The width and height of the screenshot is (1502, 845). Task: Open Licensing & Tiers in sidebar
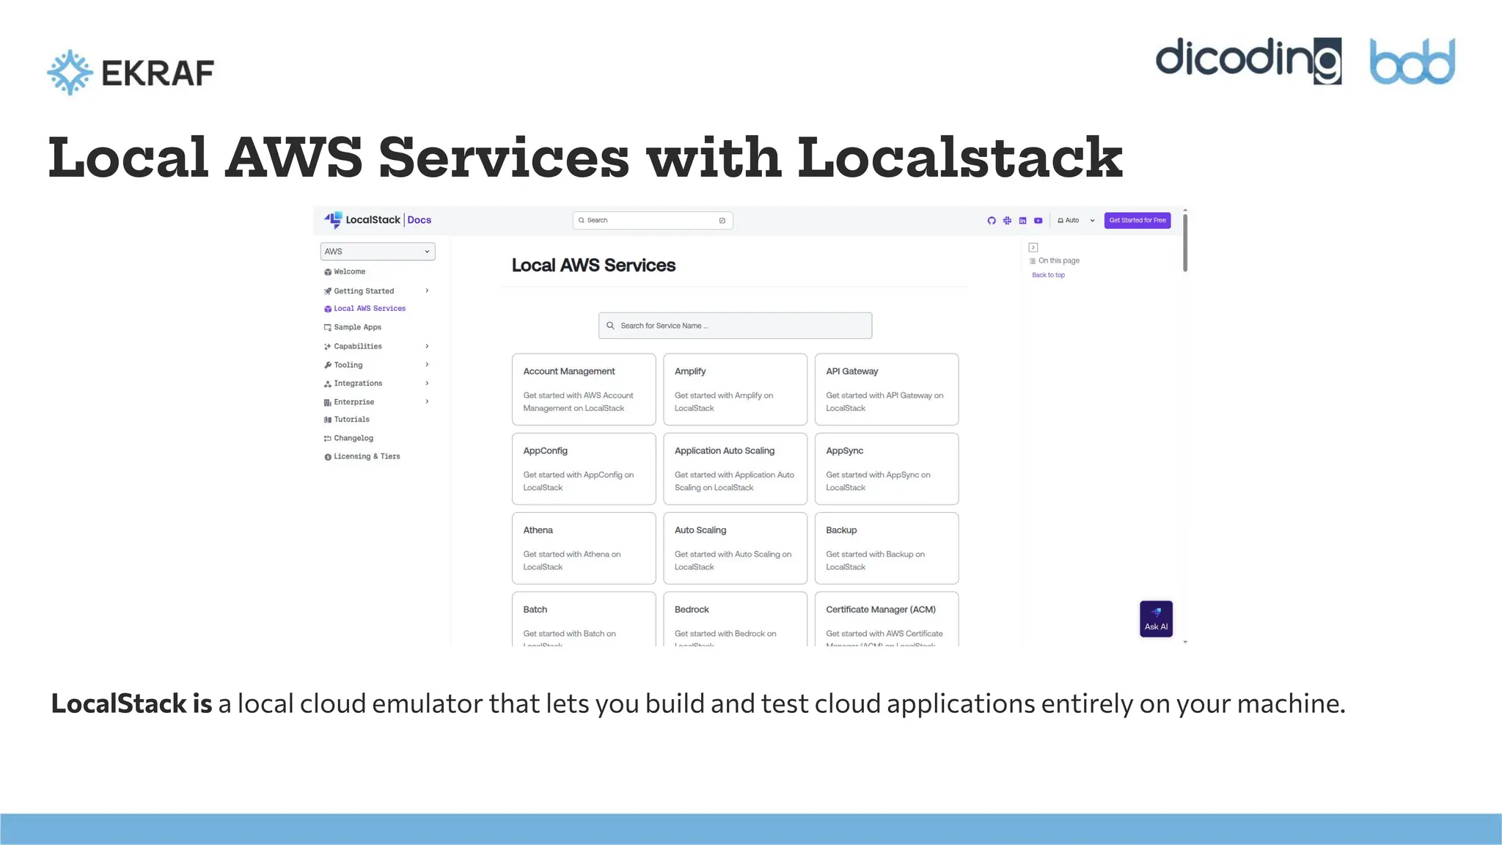click(x=367, y=456)
